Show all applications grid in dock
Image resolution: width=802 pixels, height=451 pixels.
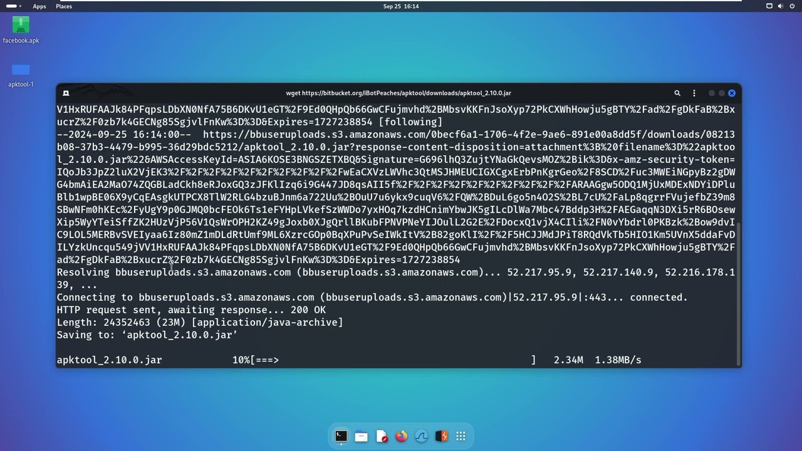coord(461,437)
